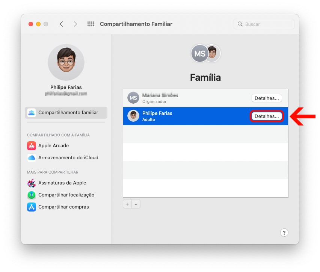Select Philipe Farias Adulto row

click(x=205, y=116)
